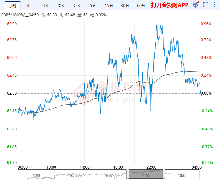Switch to 月K monthly candlestick view

(x=77, y=5)
